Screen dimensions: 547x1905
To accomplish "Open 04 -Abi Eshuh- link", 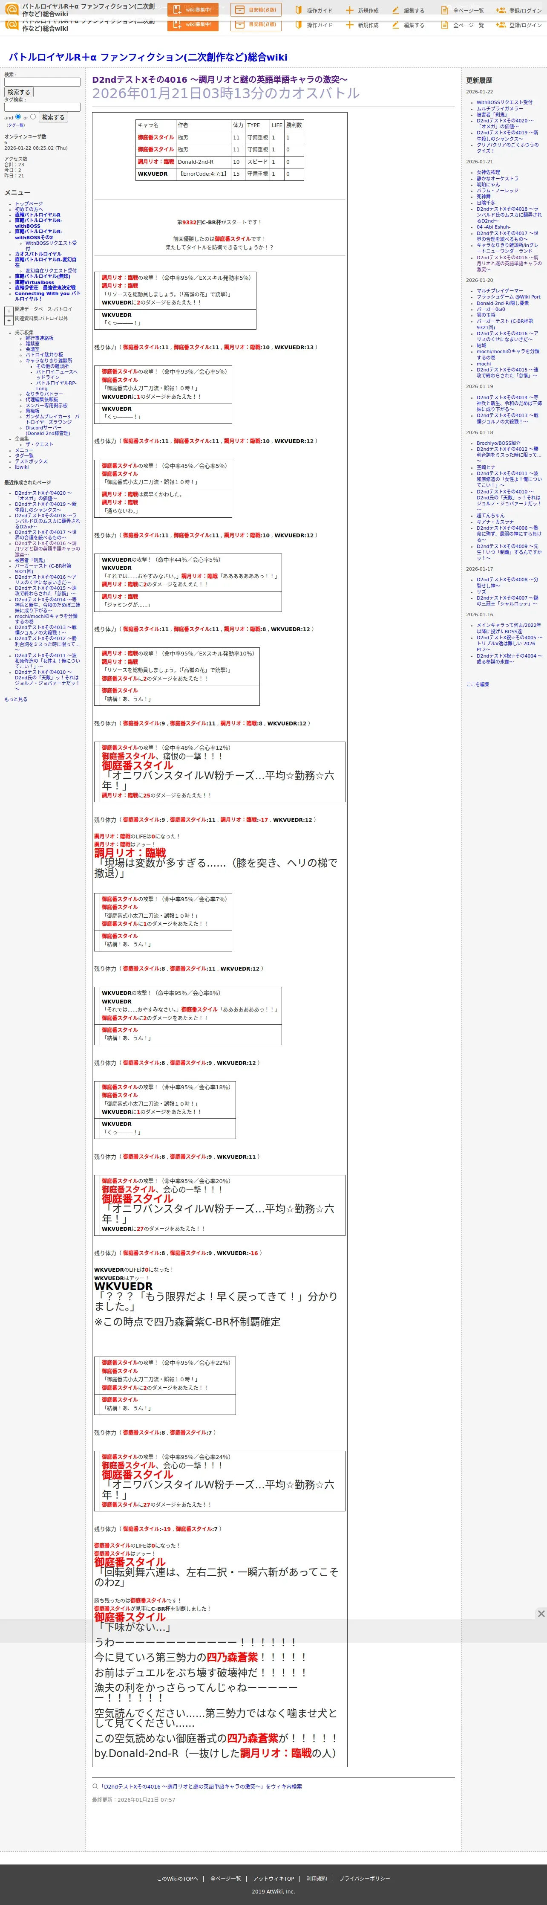I will [x=493, y=227].
